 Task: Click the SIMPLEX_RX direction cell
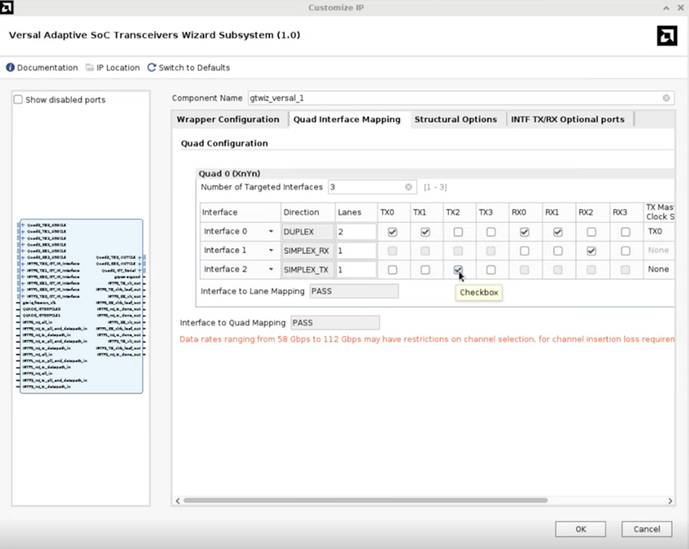pos(308,251)
